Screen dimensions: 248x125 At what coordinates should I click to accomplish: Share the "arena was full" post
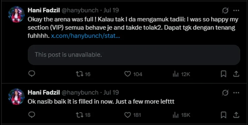pyautogui.click(x=236, y=74)
